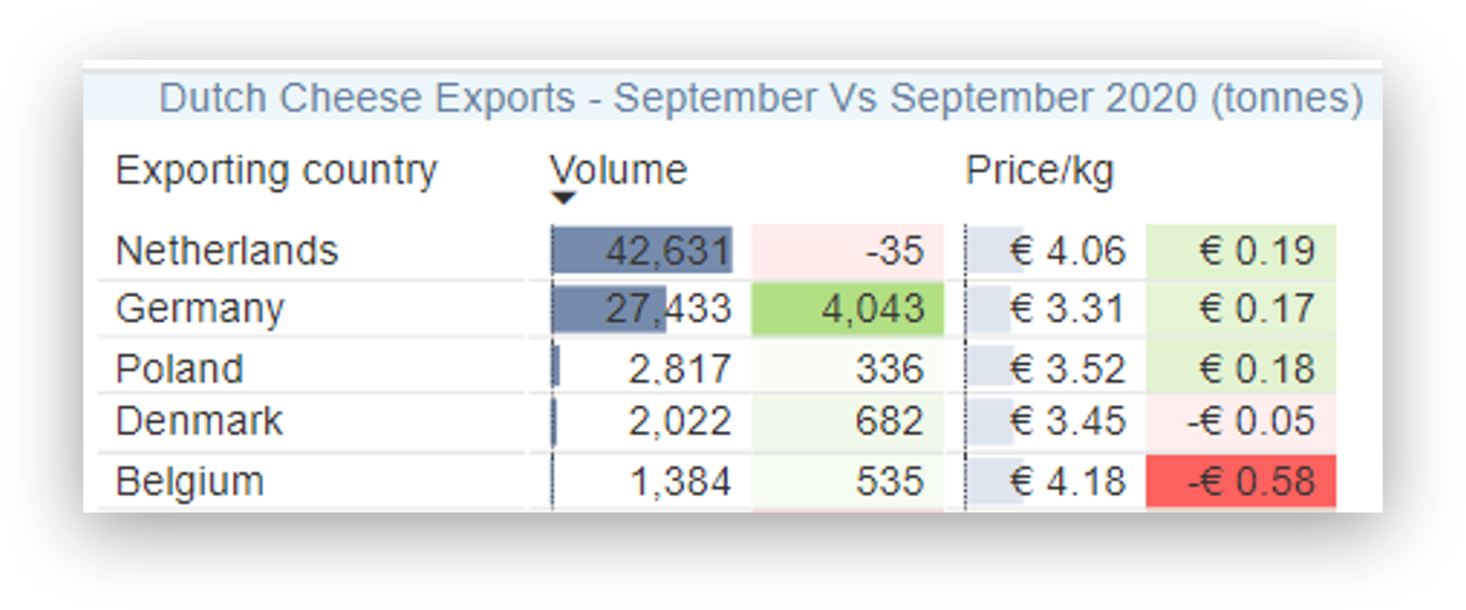The image size is (1466, 610).
Task: Select Denmark's -€ 0.05 price change cell
Action: tap(1241, 421)
